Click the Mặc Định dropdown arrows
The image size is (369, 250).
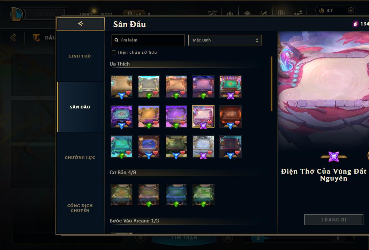pyautogui.click(x=257, y=40)
